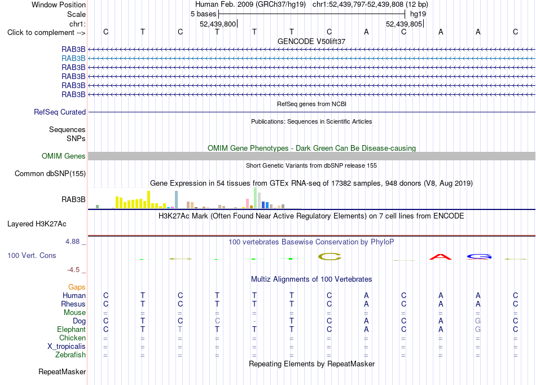Image resolution: width=536 pixels, height=385 pixels.
Task: Click the 100 Vert. Cons track label
Action: pos(32,255)
